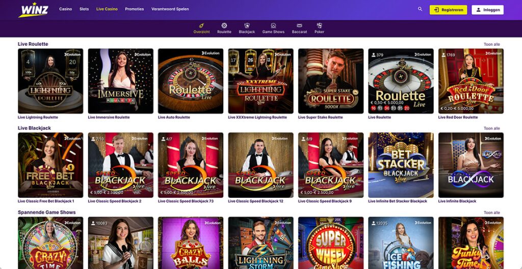The width and height of the screenshot is (522, 269).
Task: Click the Inloggen button
Action: tap(487, 10)
